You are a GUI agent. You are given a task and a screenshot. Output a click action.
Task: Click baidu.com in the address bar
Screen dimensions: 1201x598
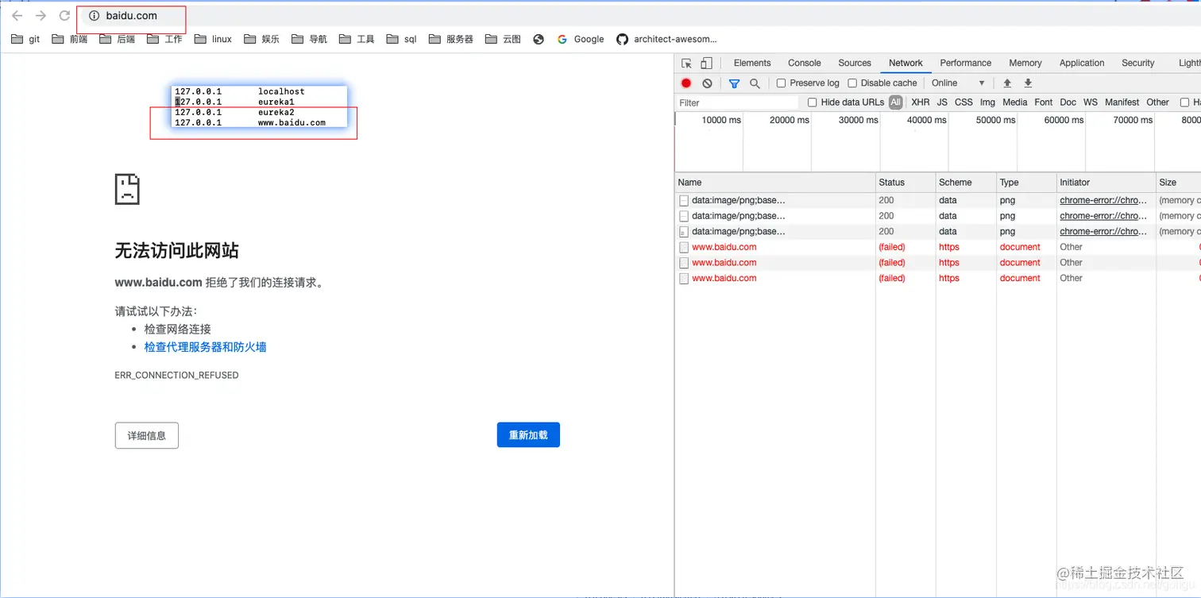point(131,16)
